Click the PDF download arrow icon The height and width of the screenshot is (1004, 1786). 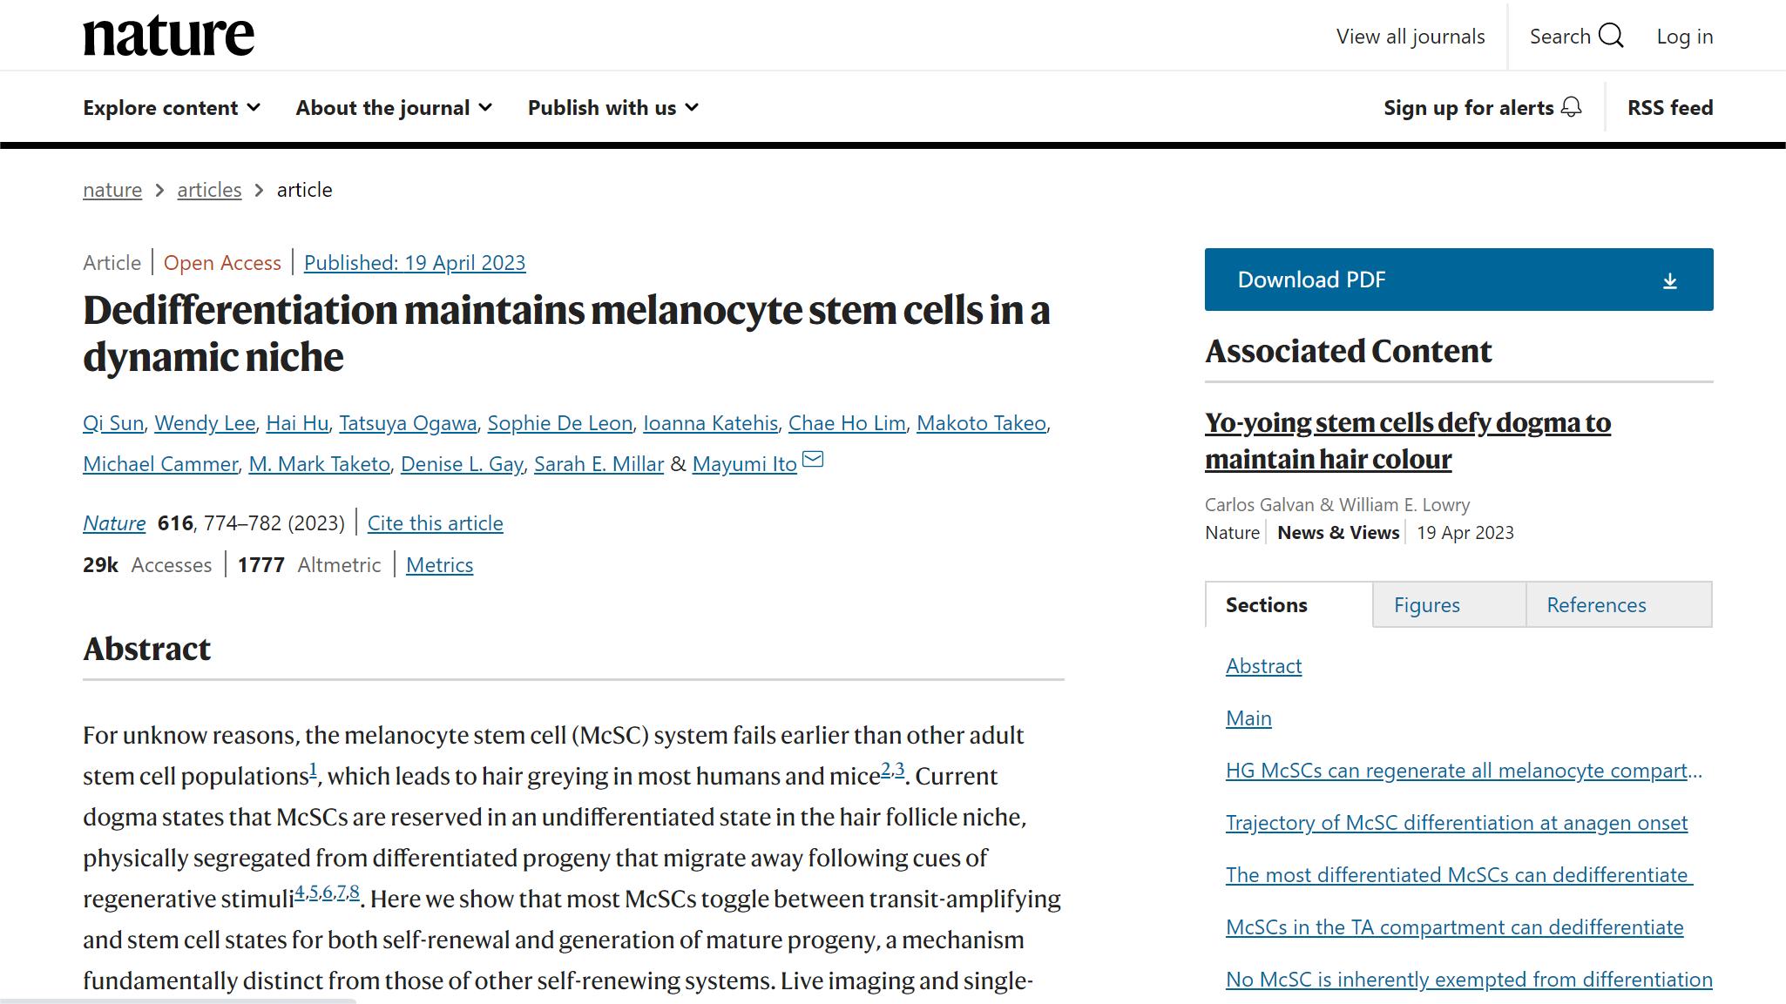(x=1669, y=280)
